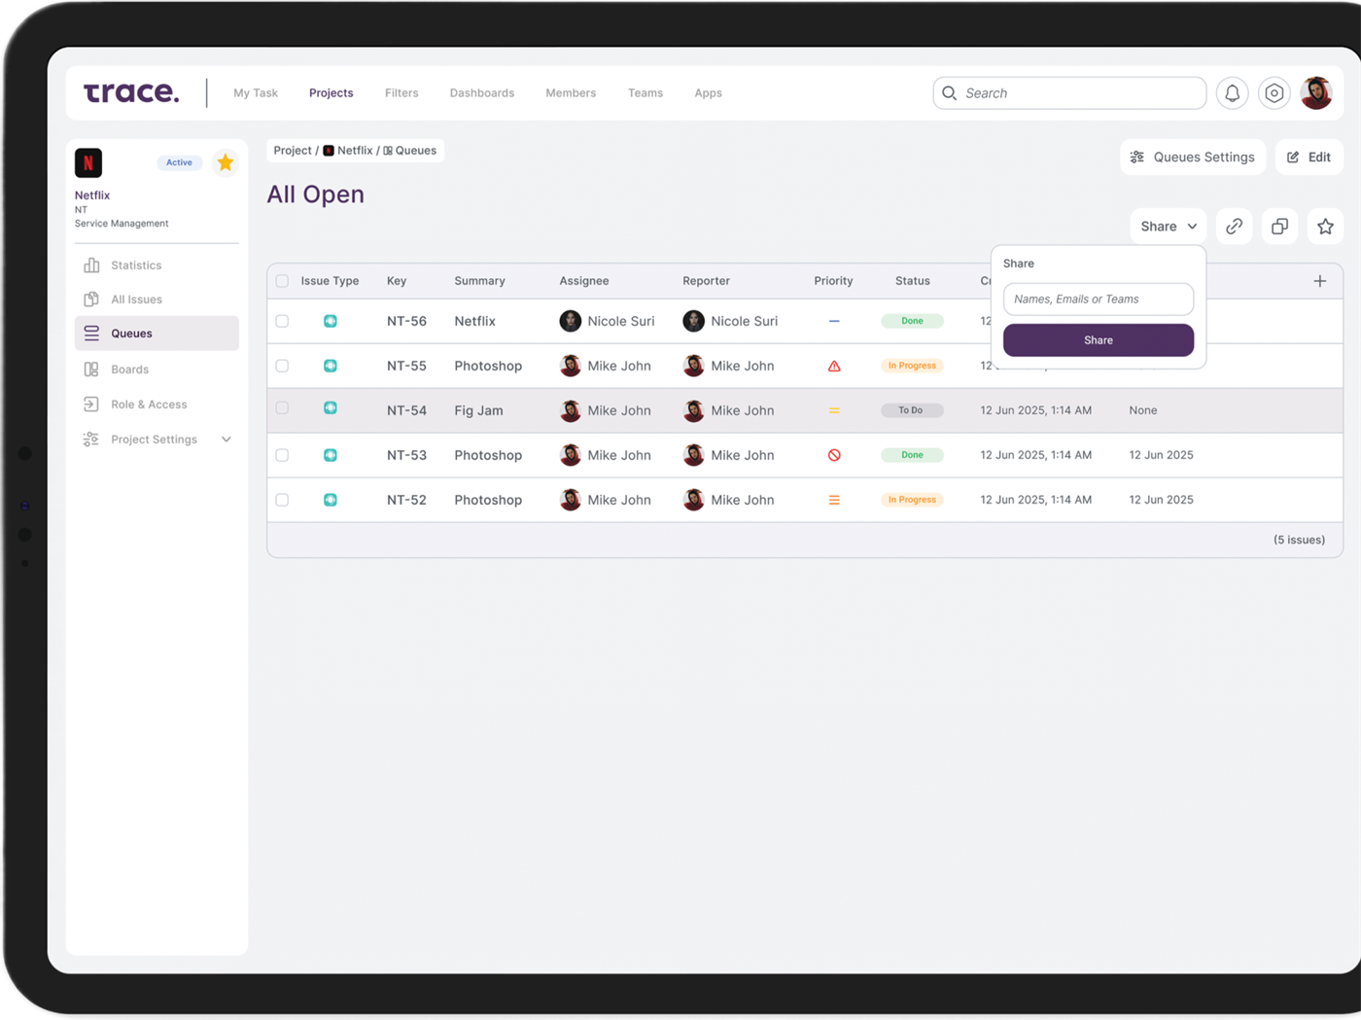Click the duplicate queue icon
The width and height of the screenshot is (1361, 1020).
point(1279,227)
